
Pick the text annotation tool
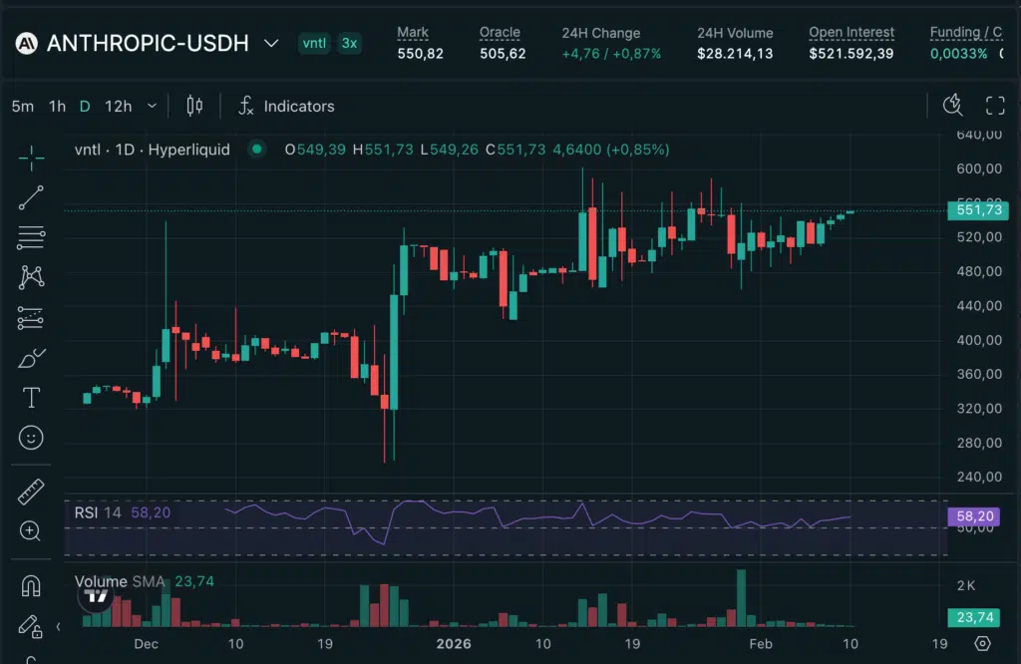point(31,398)
